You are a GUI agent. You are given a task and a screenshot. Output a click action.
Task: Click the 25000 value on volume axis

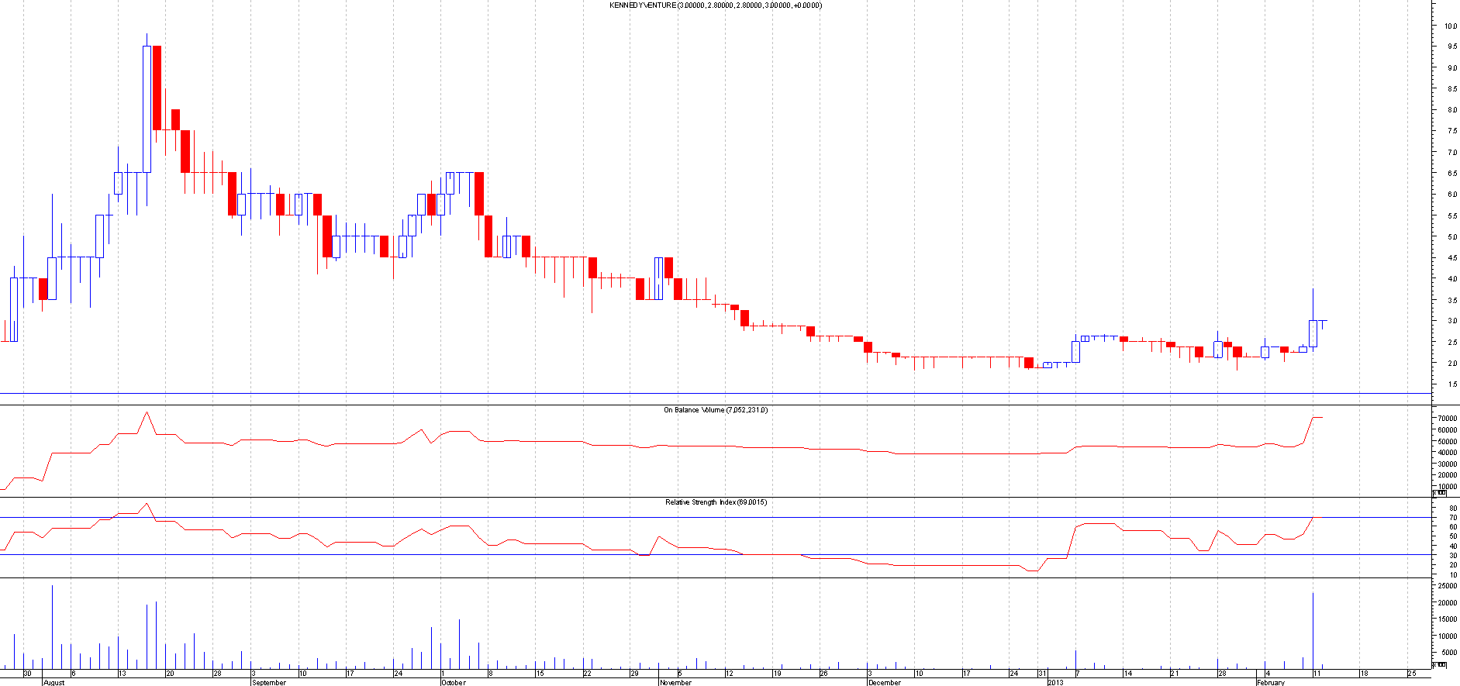[1447, 586]
